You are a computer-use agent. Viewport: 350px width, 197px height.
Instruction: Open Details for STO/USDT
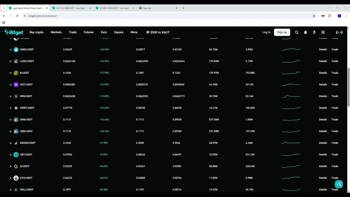point(323,178)
